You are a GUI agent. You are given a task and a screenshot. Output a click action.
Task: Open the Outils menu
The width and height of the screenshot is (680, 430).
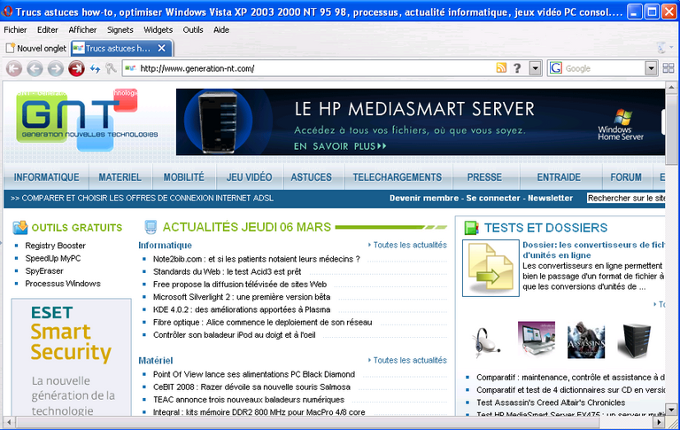[x=193, y=29]
